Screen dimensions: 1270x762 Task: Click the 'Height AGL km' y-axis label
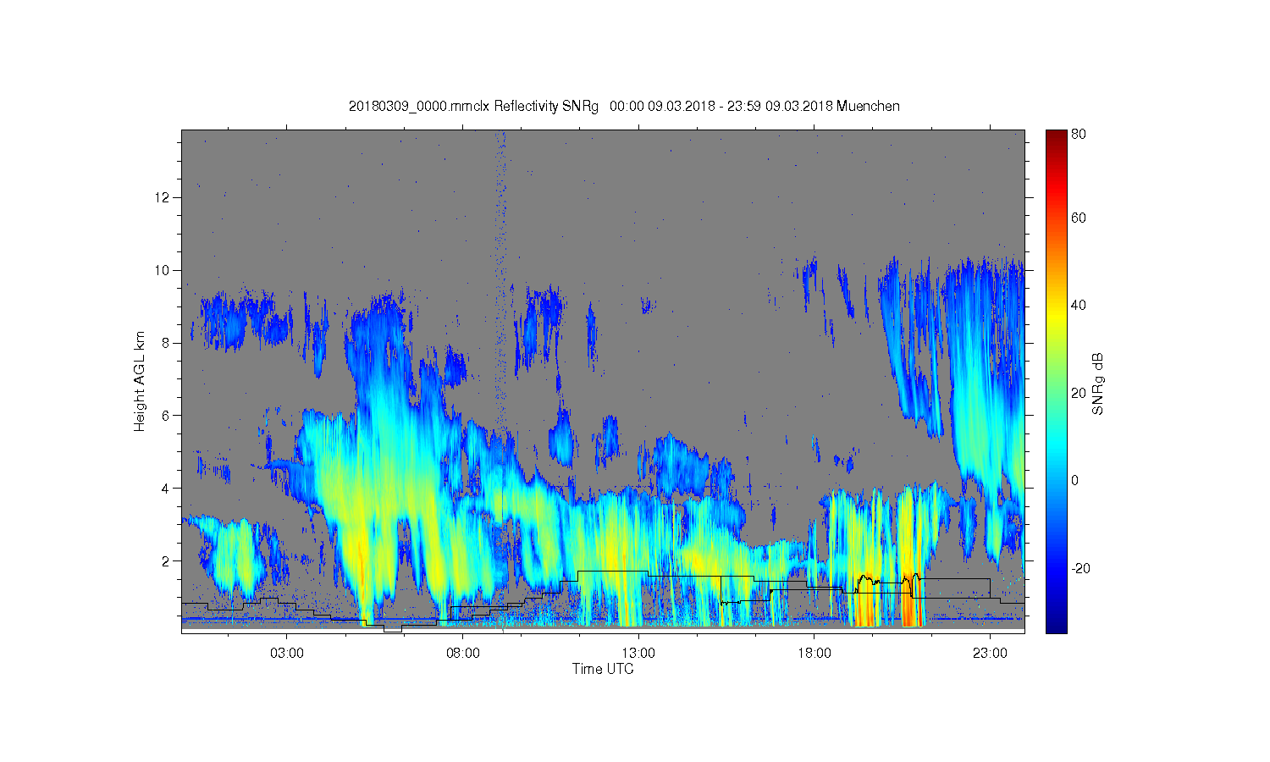tap(140, 381)
